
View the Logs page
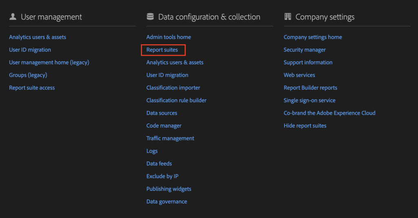click(x=152, y=151)
